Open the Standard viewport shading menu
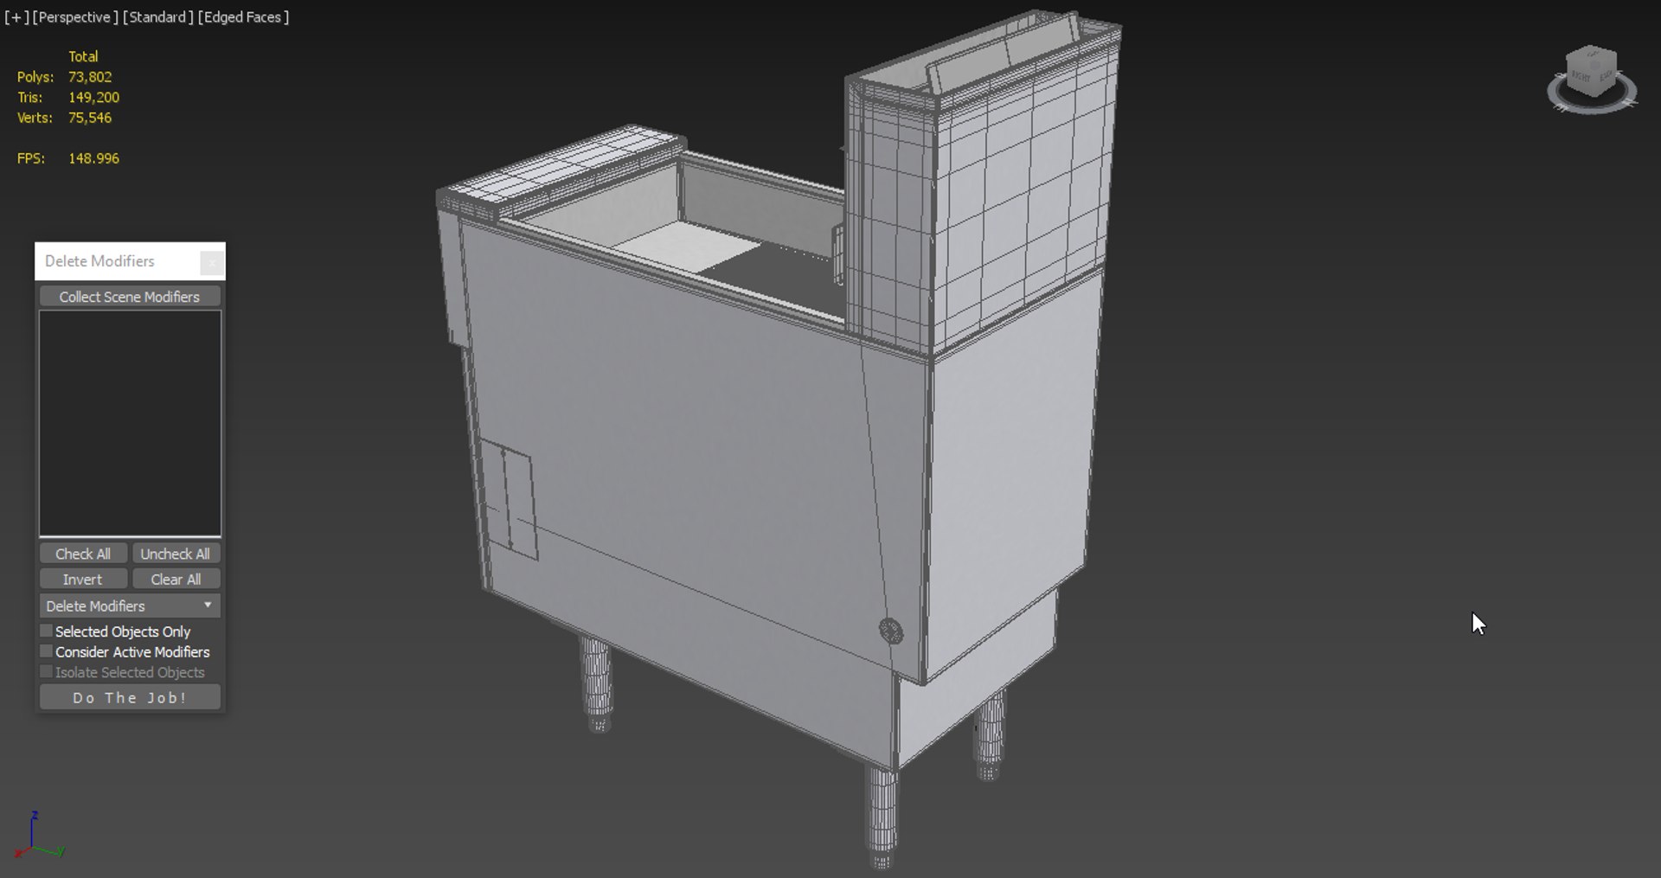This screenshot has width=1661, height=878. (x=157, y=17)
